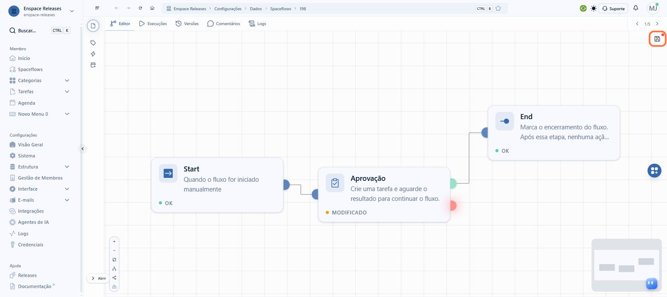Switch to the Versões tab
The image size is (667, 297).
187,24
